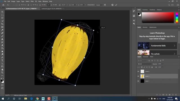
Task: Open the File menu
Action: [5, 1]
